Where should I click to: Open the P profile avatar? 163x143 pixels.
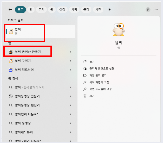click(148, 10)
